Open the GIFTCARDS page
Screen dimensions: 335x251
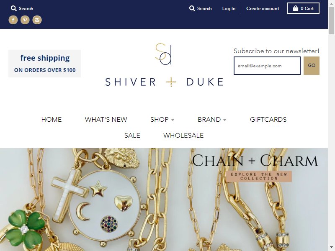[x=268, y=120]
